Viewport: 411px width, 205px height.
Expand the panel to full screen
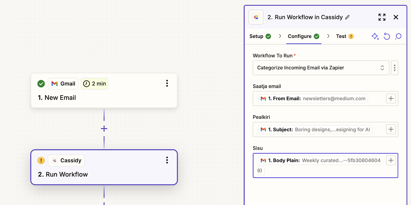point(382,17)
